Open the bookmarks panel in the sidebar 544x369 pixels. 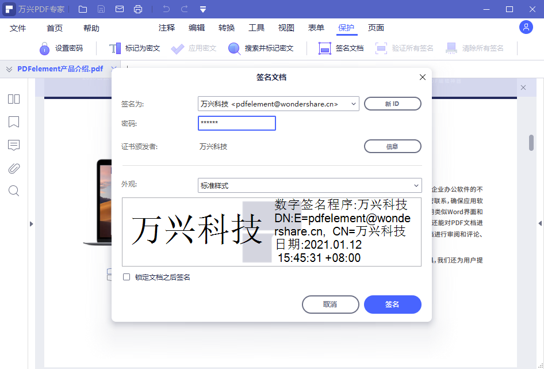[x=13, y=122]
